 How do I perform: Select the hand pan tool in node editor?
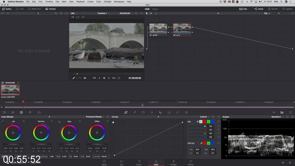point(151,13)
